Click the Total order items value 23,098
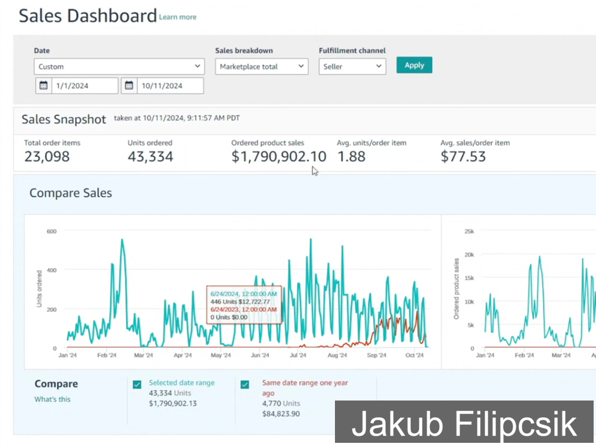 coord(46,157)
